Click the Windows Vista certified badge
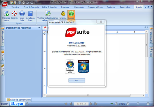This screenshot has width=154, height=107. 70,67
